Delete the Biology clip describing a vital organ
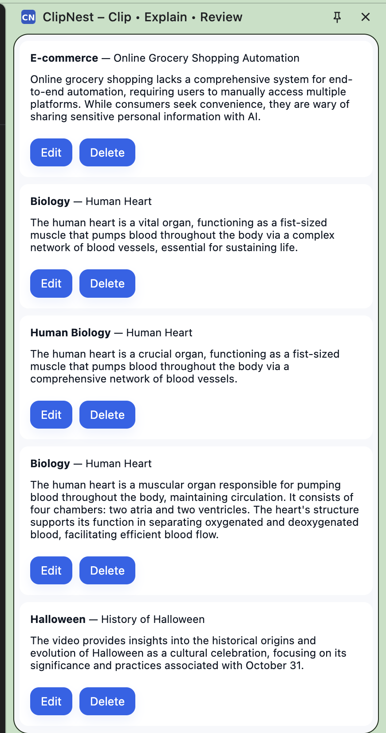The width and height of the screenshot is (386, 733). point(107,284)
